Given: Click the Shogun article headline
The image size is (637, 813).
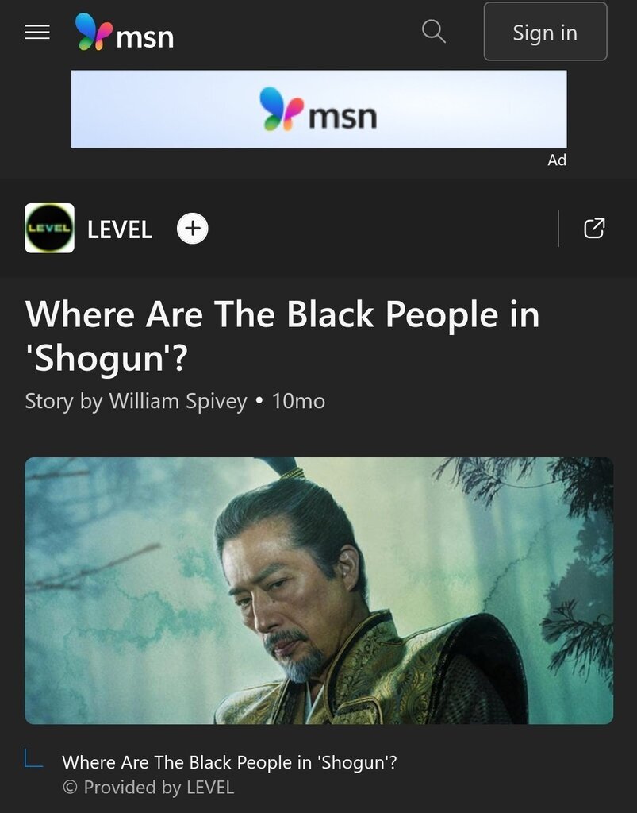Looking at the screenshot, I should (x=282, y=336).
